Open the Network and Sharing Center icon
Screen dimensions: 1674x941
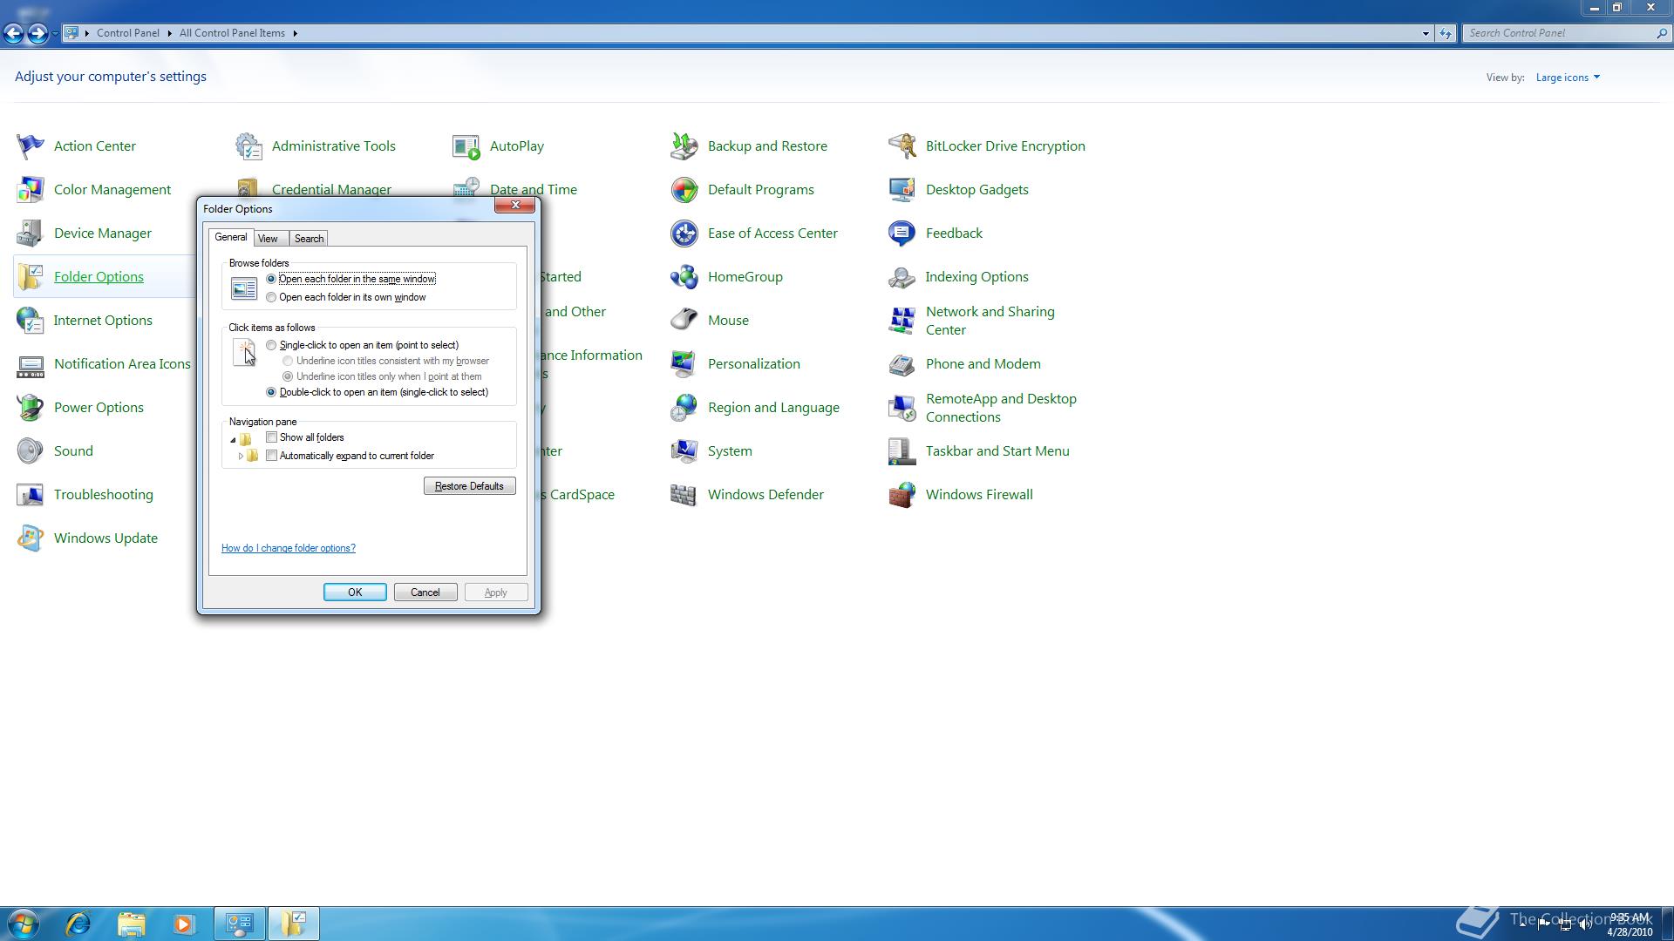pyautogui.click(x=902, y=320)
